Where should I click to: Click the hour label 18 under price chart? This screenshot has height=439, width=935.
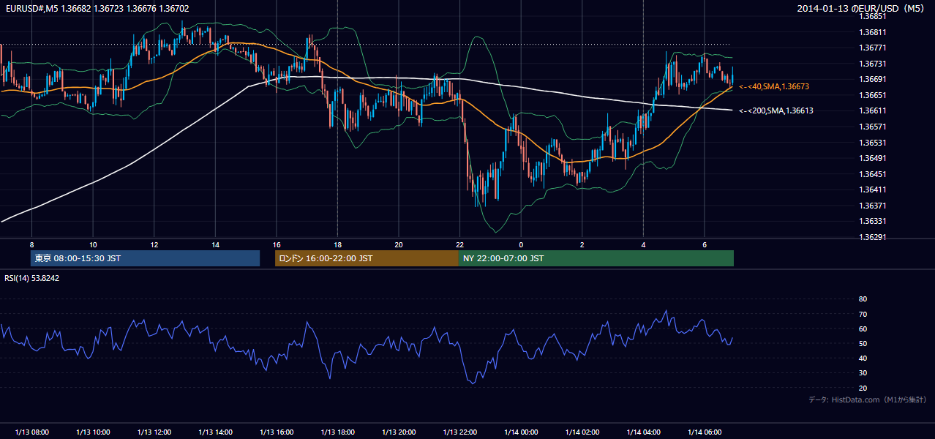pos(337,244)
